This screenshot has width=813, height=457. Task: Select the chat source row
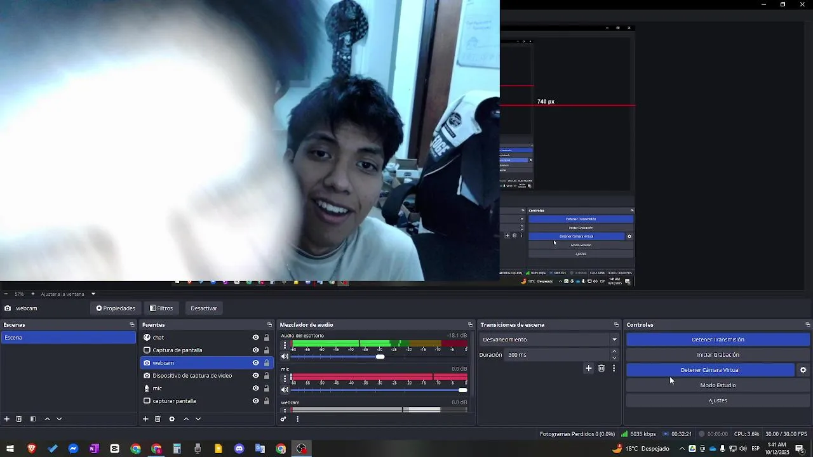tap(206, 338)
